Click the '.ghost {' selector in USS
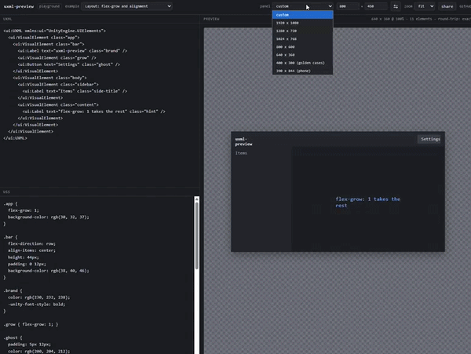Viewport: 471px width, 354px height. pos(13,338)
